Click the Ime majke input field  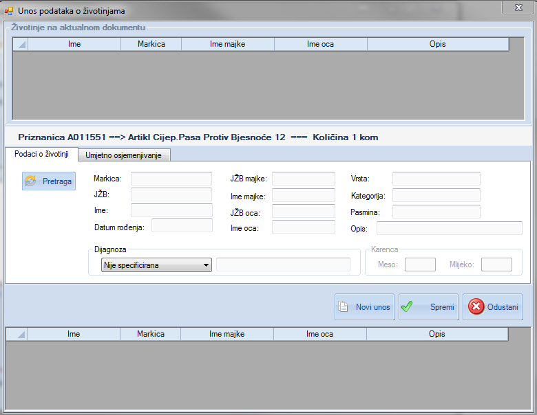click(x=303, y=195)
